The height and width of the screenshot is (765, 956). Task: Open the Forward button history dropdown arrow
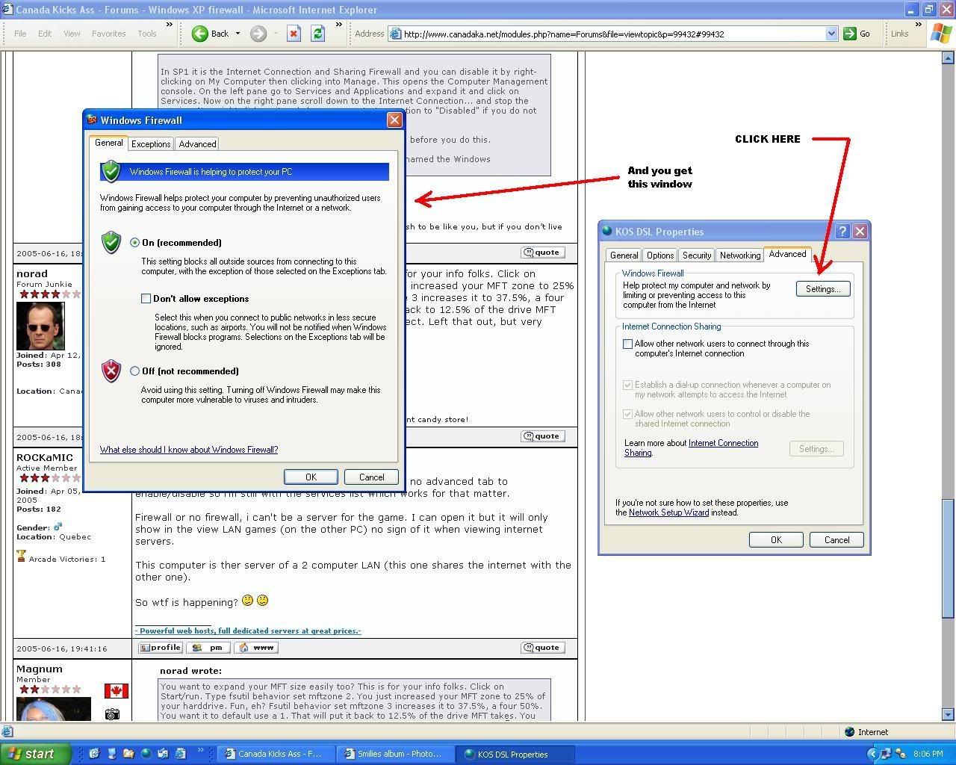click(x=276, y=34)
